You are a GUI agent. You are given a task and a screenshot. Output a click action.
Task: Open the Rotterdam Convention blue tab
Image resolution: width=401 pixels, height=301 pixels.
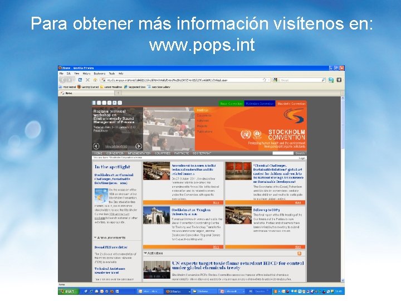tap(260, 104)
